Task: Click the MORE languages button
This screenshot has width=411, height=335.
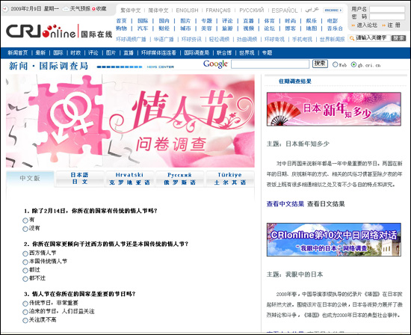Action: coord(333,10)
